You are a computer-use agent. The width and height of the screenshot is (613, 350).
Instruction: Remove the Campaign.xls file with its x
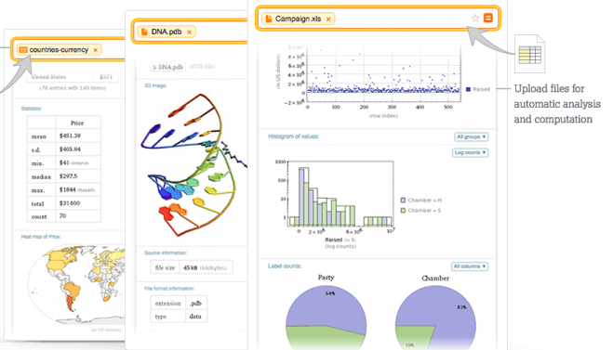[x=328, y=19]
